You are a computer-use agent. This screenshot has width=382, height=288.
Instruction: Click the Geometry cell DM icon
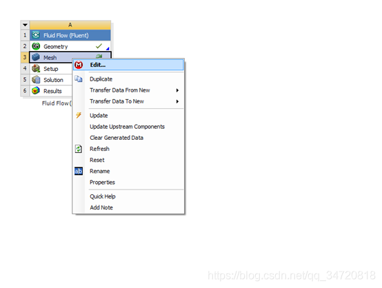click(36, 46)
